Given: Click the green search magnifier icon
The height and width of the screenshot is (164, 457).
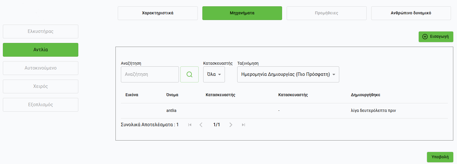Looking at the screenshot, I should pyautogui.click(x=189, y=74).
